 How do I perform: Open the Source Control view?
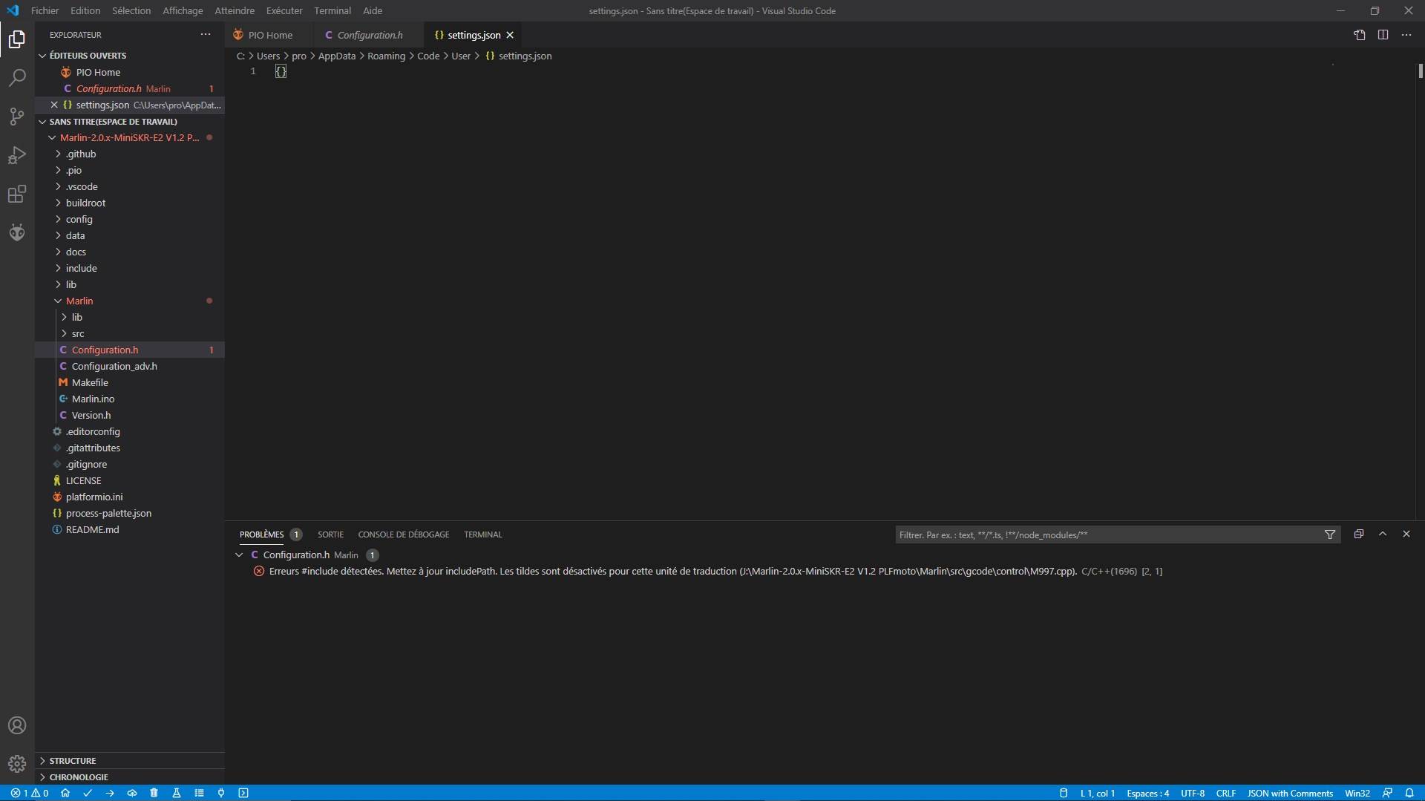(17, 117)
